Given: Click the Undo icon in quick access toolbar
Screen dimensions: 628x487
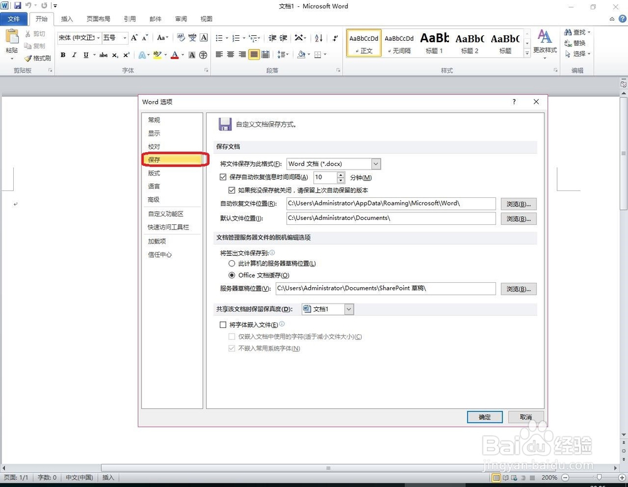Looking at the screenshot, I should (28, 6).
